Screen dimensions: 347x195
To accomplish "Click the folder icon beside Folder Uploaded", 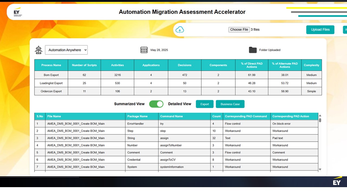I will 253,50.
